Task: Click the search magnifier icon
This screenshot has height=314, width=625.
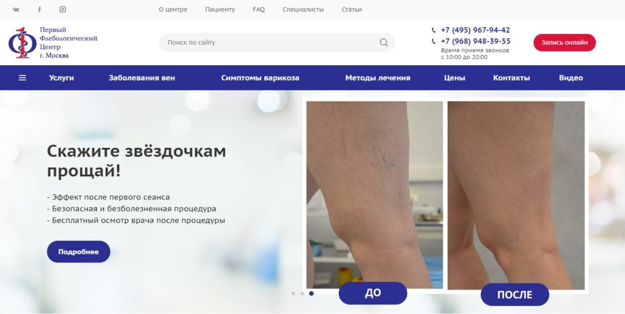Action: click(384, 43)
